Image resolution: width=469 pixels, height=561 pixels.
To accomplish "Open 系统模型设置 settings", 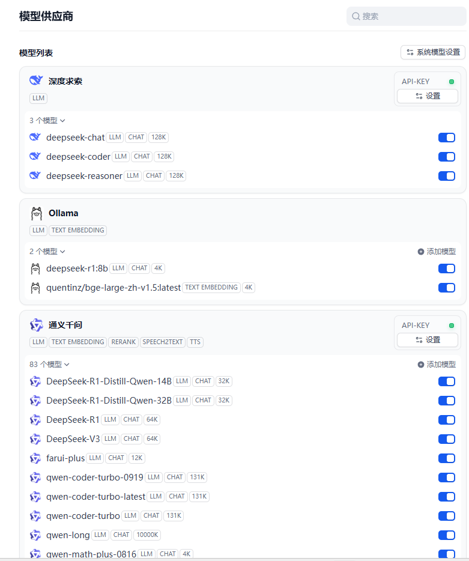I will coord(433,52).
